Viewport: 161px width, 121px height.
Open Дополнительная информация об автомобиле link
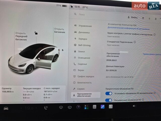pyautogui.click(x=129, y=28)
